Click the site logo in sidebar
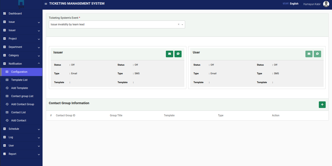Screen dimensions: 332x166 21,4
